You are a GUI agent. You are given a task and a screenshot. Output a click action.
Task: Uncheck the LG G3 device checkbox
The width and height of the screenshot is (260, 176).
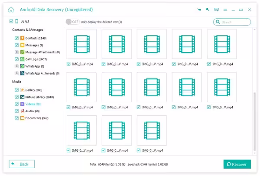point(11,21)
